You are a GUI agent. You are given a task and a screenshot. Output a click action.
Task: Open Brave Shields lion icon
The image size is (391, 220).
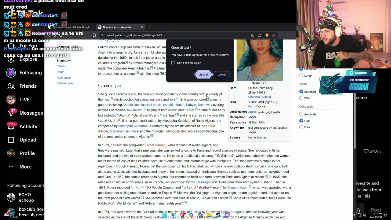pyautogui.click(x=267, y=35)
